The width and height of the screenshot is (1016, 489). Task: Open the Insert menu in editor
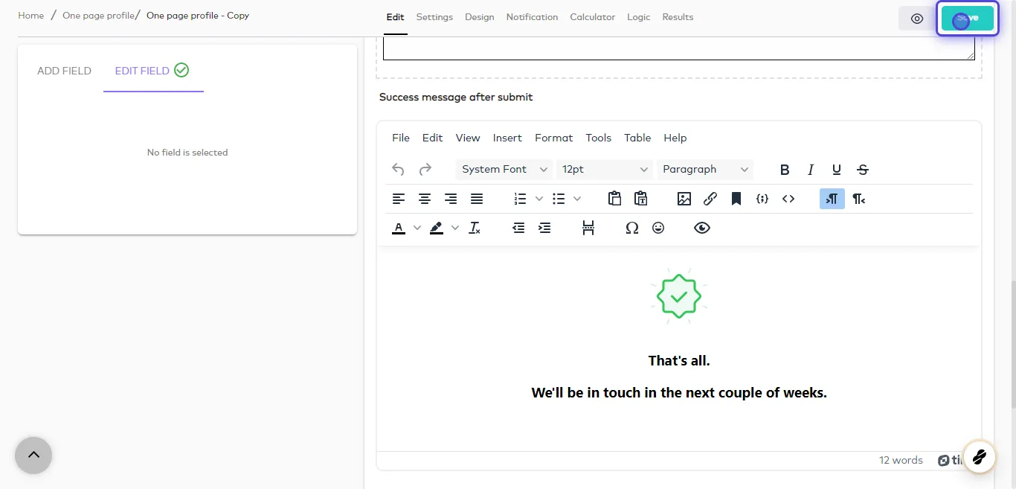pos(507,138)
